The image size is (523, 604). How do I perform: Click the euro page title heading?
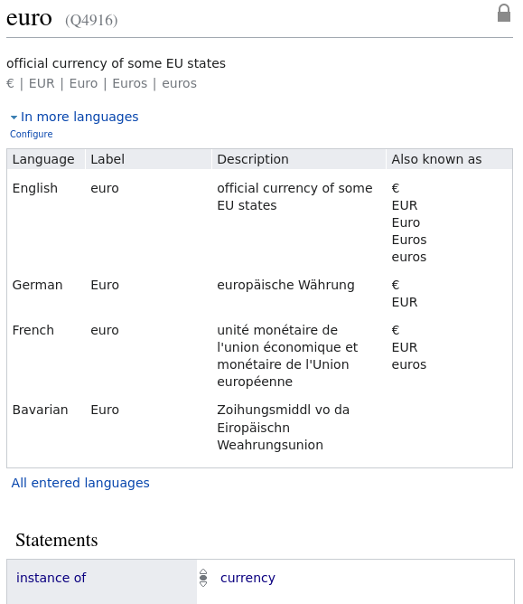click(x=29, y=18)
